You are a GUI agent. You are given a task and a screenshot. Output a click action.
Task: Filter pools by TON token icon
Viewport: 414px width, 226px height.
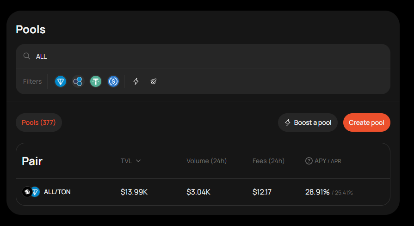[x=61, y=81]
